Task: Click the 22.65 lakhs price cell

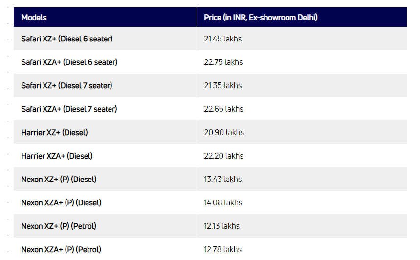Action: click(223, 109)
